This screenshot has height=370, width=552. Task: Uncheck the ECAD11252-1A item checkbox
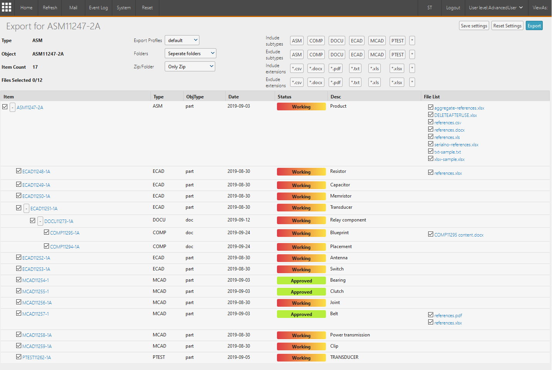pos(19,257)
